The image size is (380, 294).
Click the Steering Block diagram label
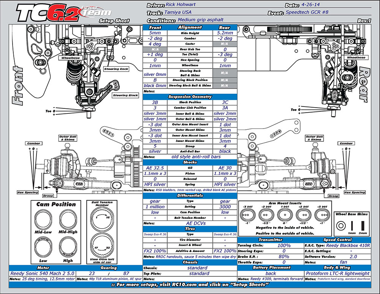[x=125, y=95]
